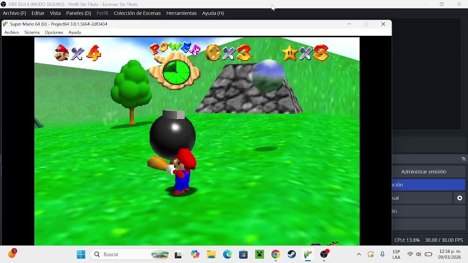
Task: Open Microsoft Store from the taskbar
Action: [x=244, y=254]
